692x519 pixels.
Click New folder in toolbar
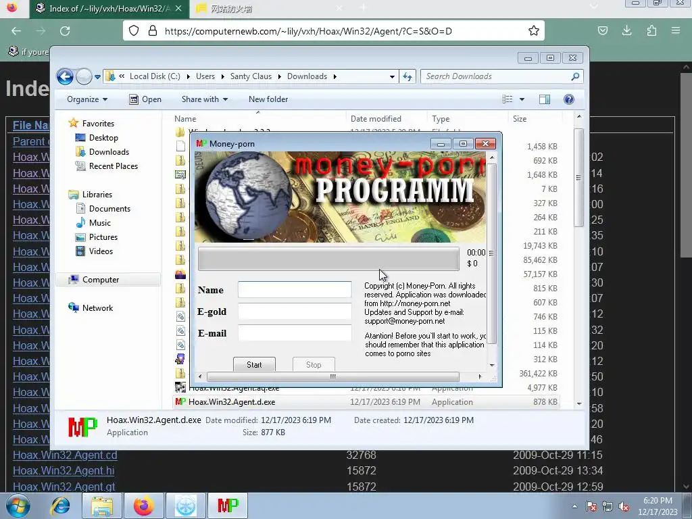point(268,99)
